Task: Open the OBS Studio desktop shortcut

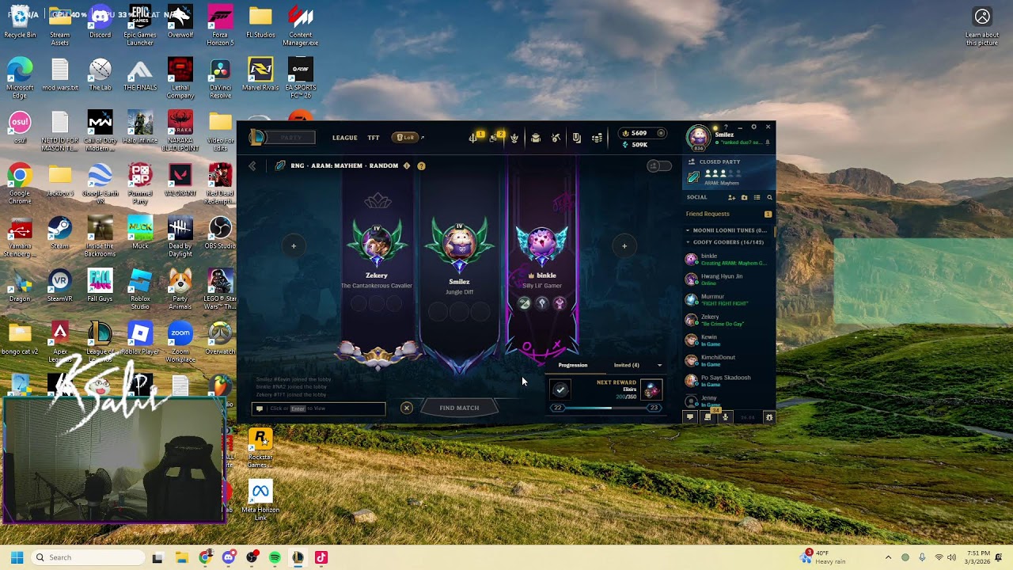Action: point(220,232)
